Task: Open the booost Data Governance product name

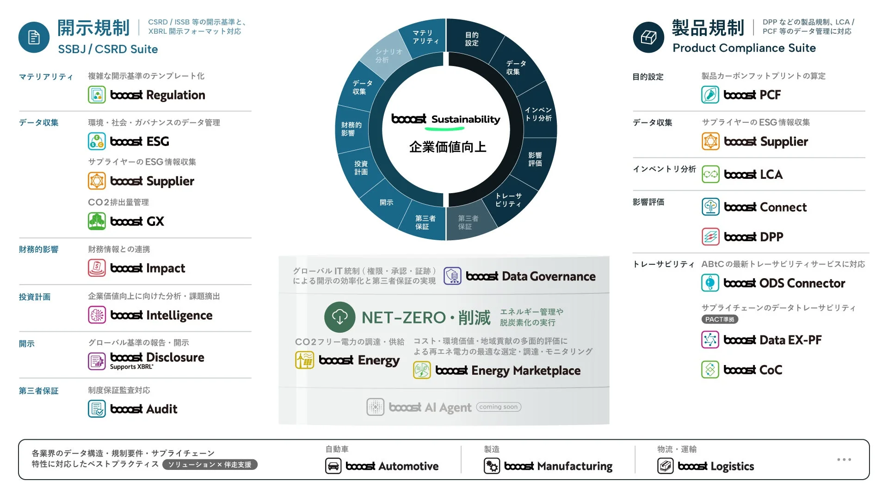Action: coord(530,276)
